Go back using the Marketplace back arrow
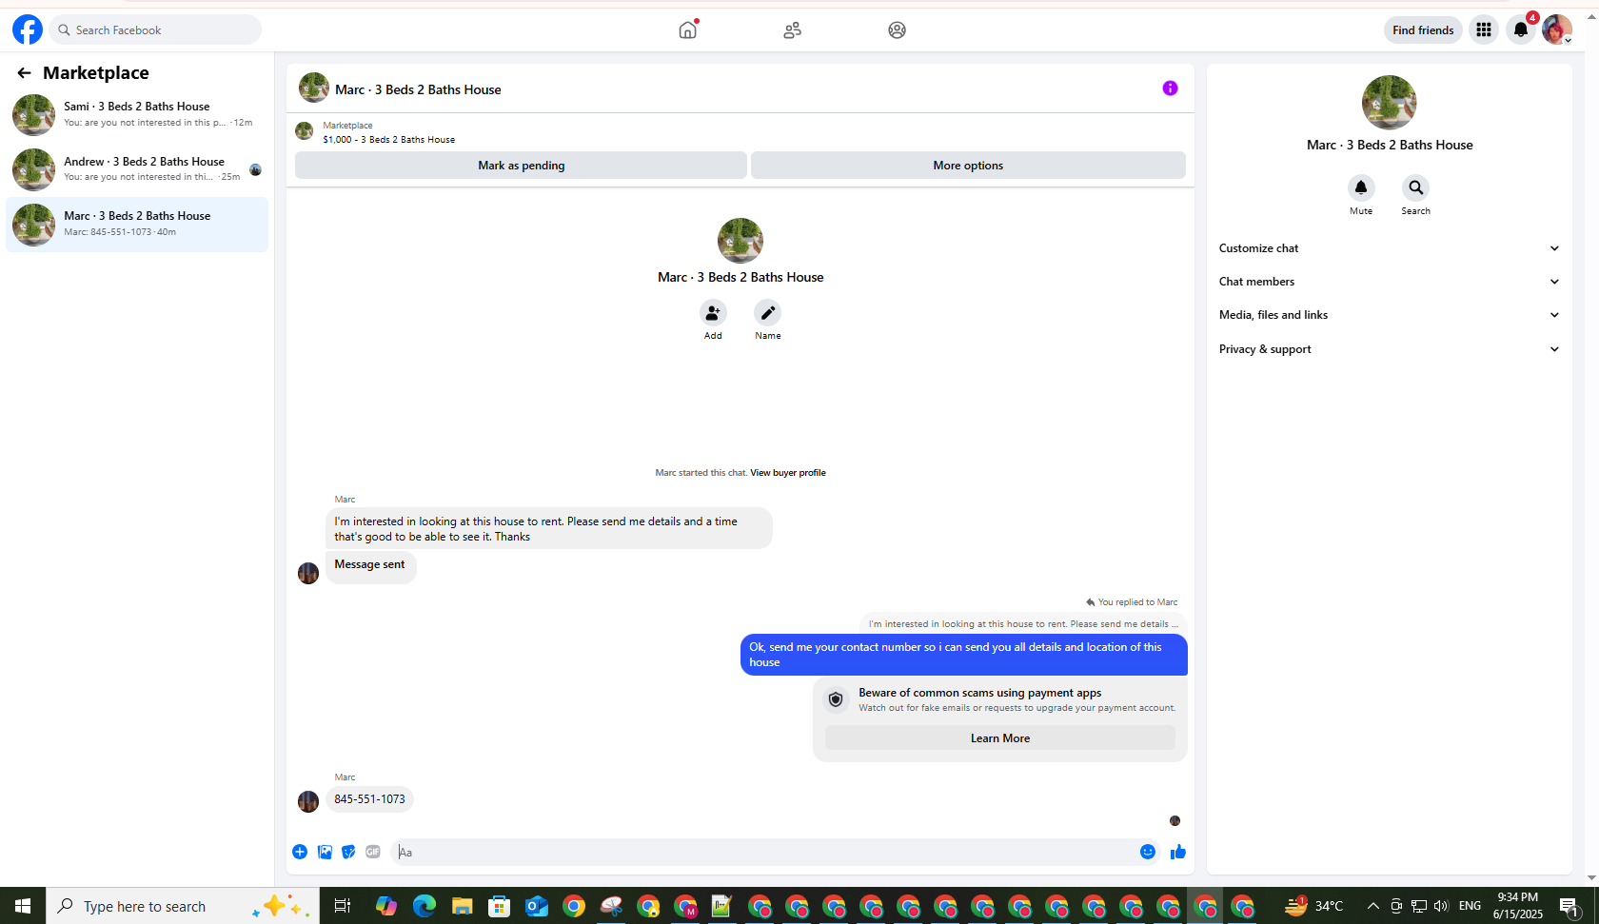 (x=24, y=72)
